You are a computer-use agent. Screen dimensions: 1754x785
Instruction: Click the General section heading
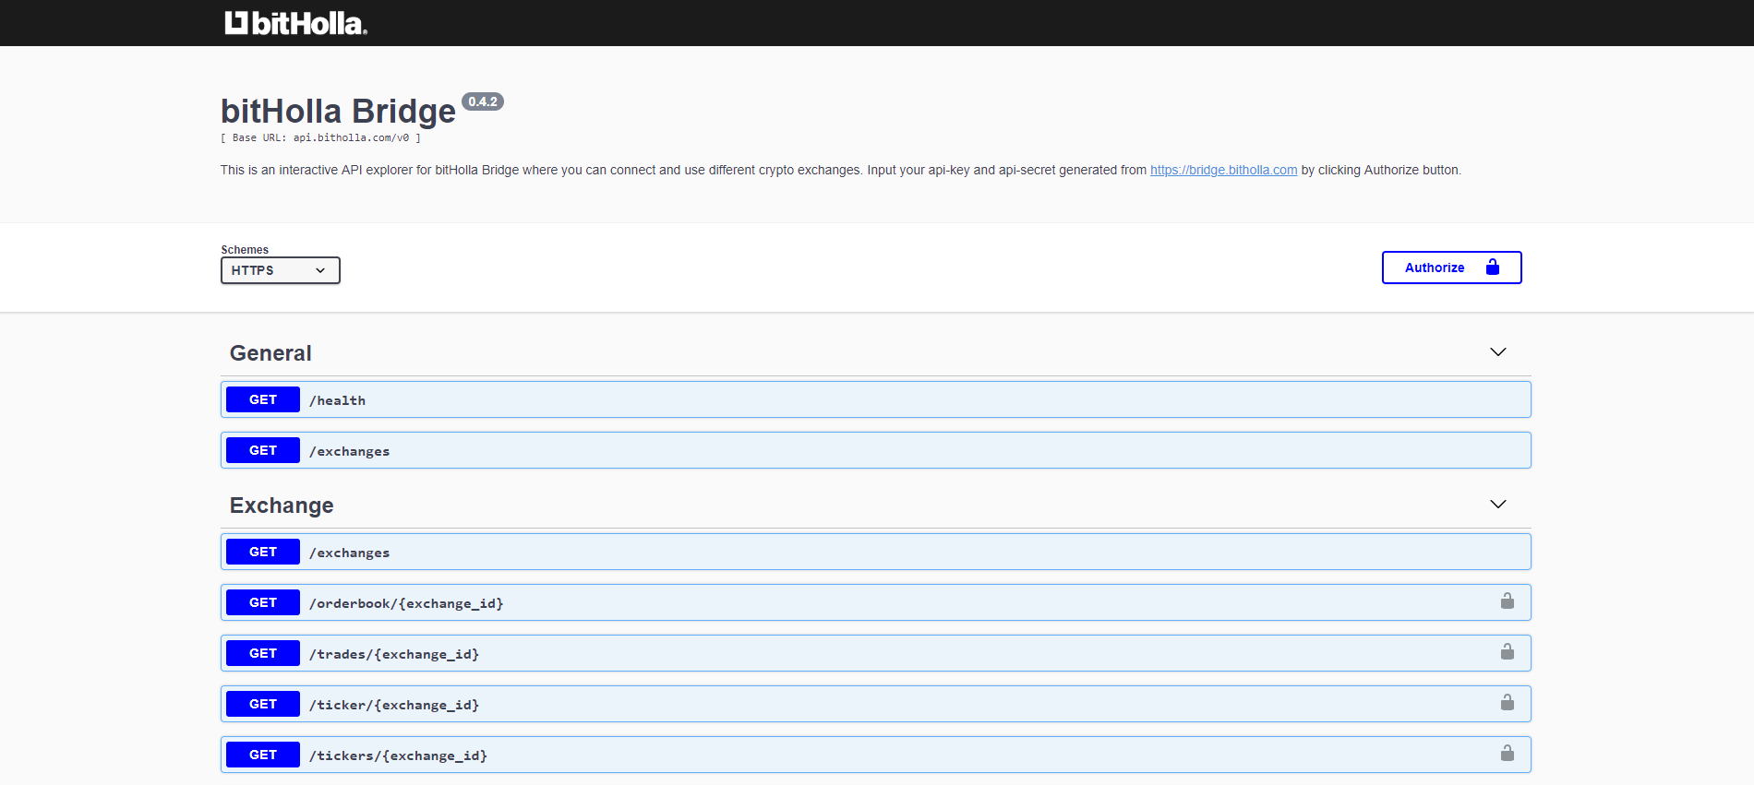click(270, 353)
